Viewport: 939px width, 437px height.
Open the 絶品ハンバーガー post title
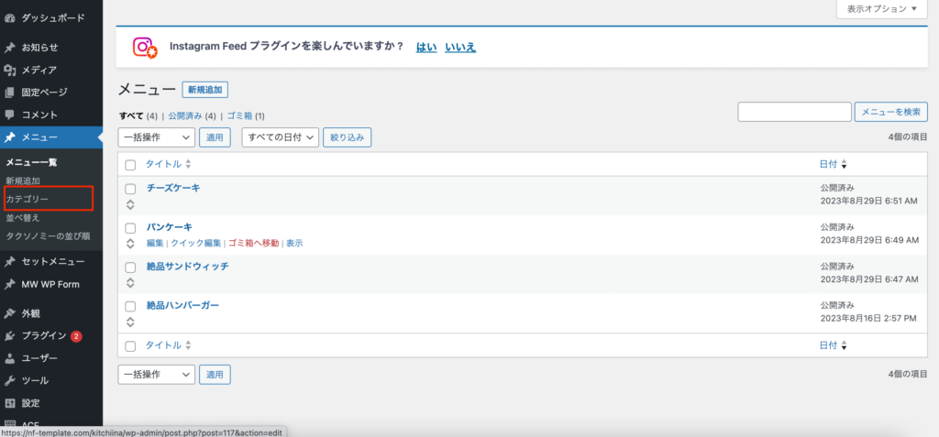[x=182, y=305]
